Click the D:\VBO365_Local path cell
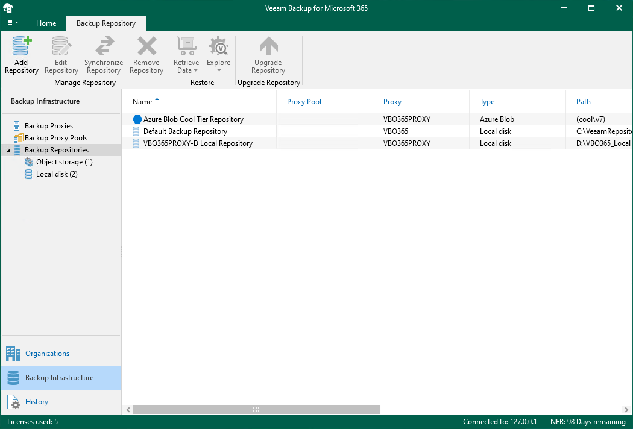Viewport: 633px width, 429px height. tap(603, 143)
